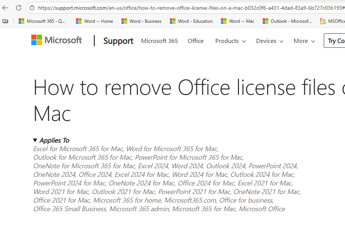Open the Word - Education bookmark

click(x=191, y=21)
